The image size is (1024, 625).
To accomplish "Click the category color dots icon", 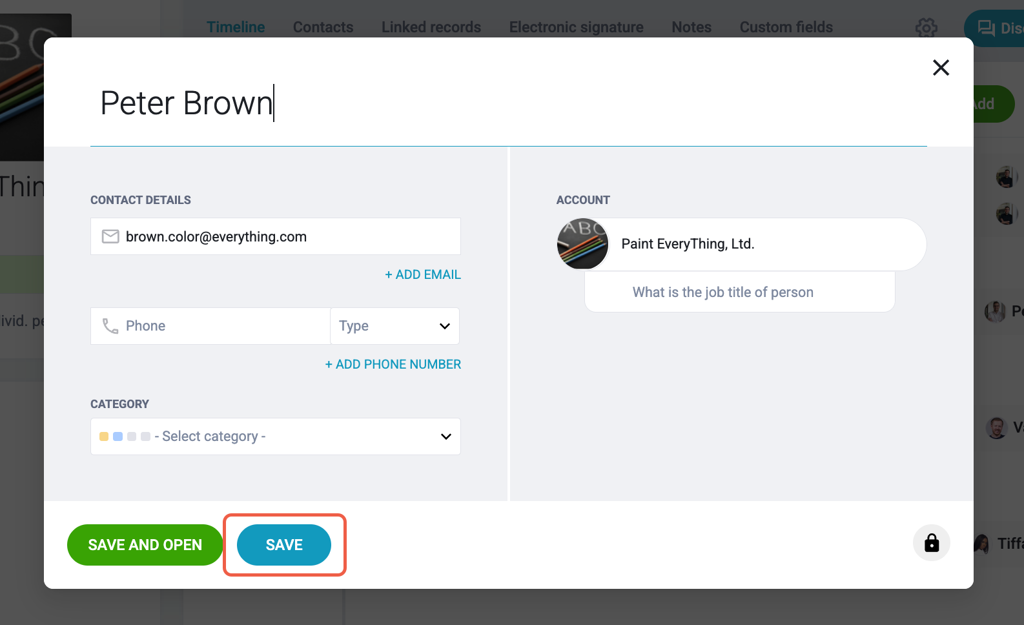I will 125,436.
